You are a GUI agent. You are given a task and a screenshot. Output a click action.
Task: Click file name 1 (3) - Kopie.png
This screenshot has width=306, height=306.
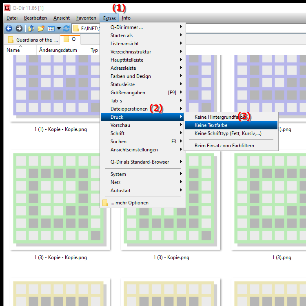(171, 257)
